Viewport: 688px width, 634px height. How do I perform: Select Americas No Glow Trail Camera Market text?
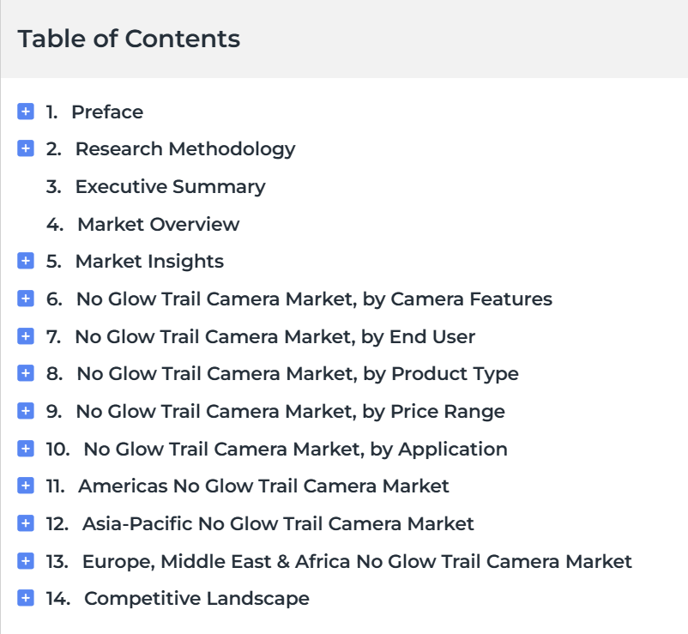[x=263, y=486]
